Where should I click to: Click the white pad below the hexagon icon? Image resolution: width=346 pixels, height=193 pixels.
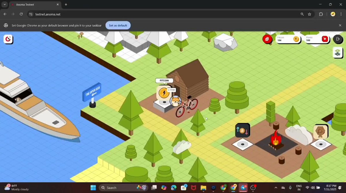pyautogui.click(x=321, y=145)
